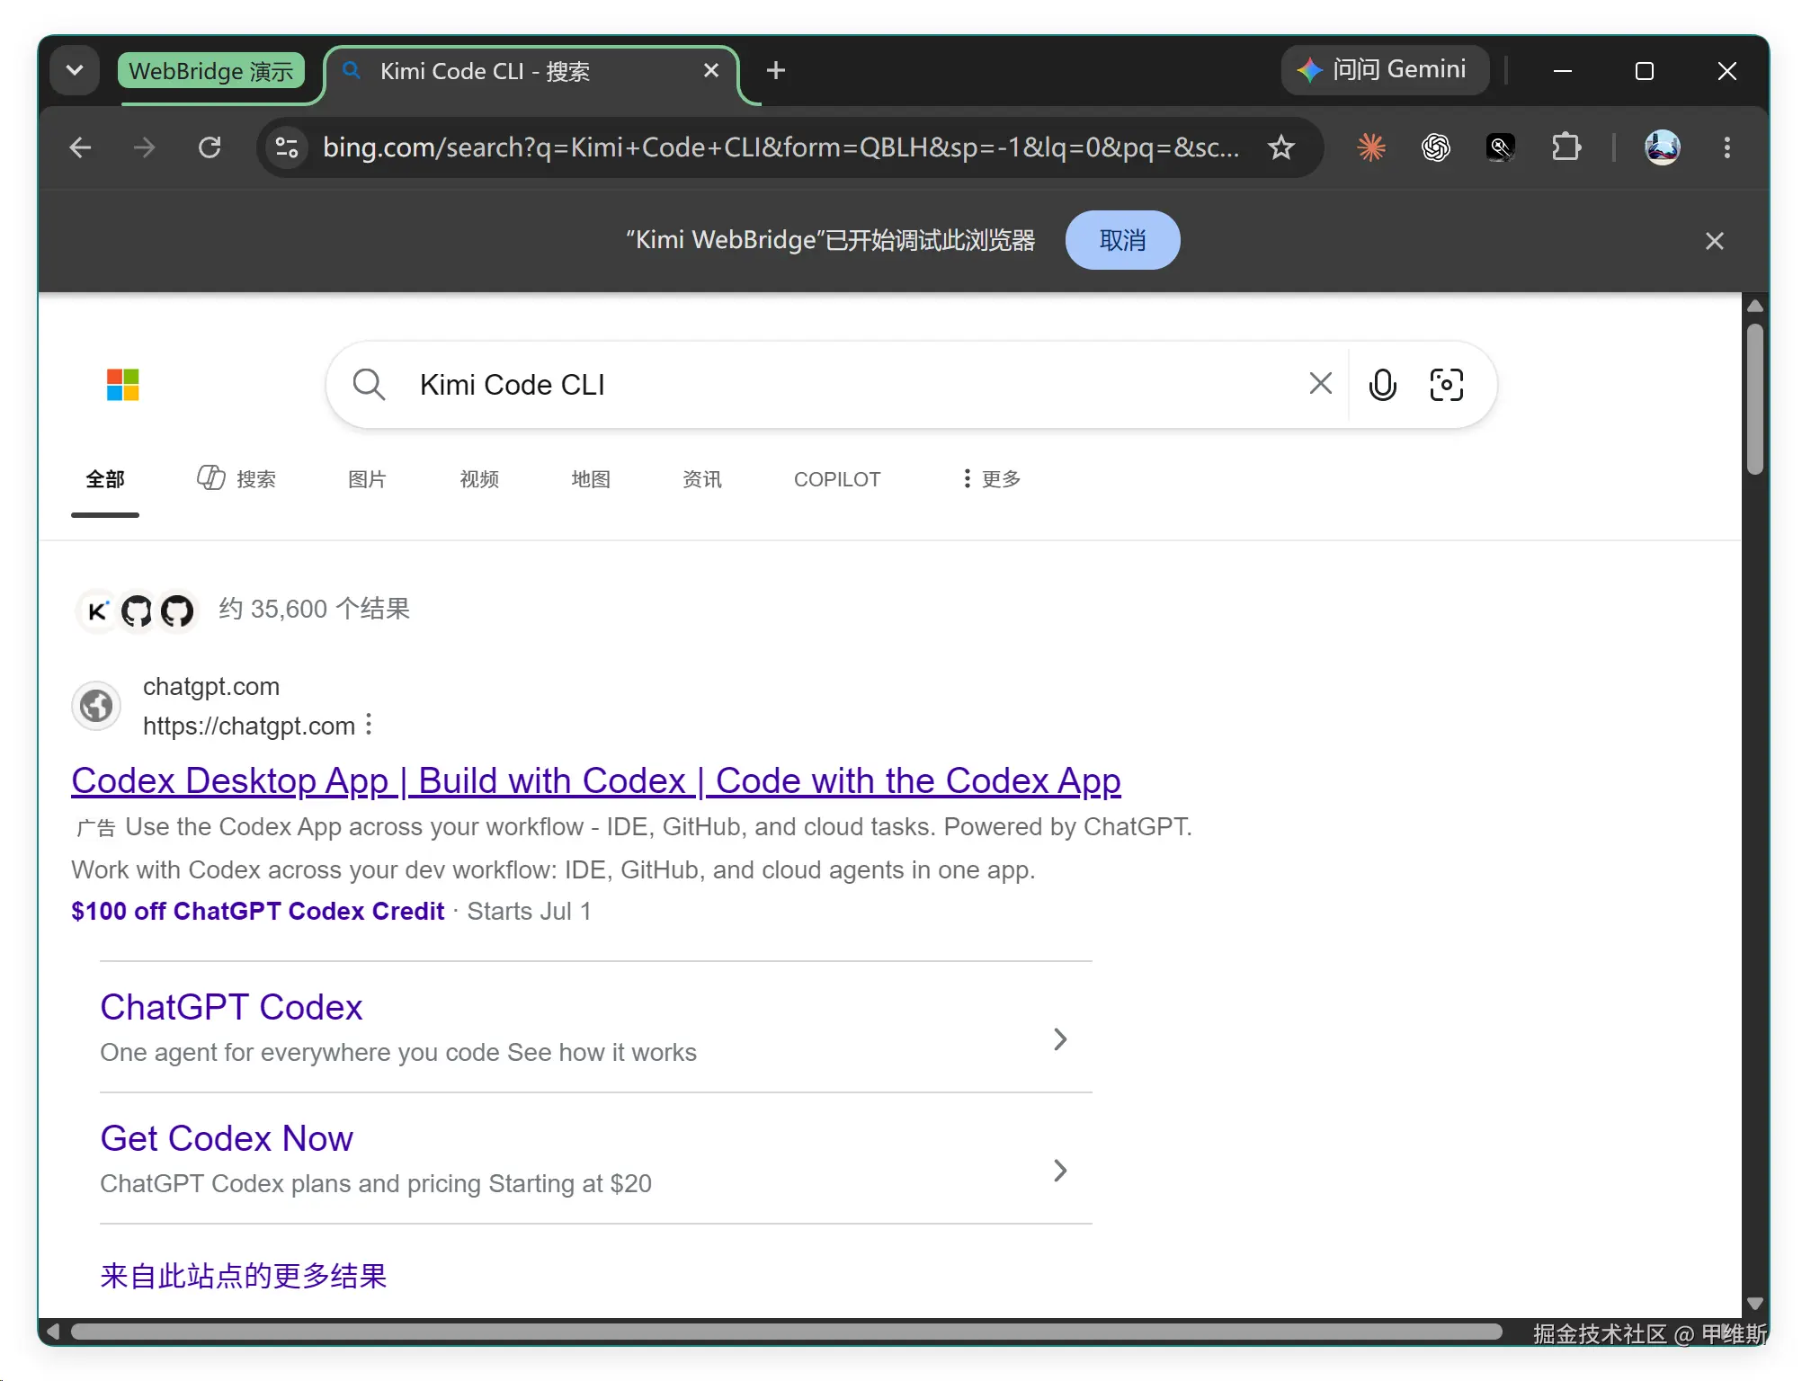Go back to the previous page
This screenshot has width=1802, height=1381.
(81, 147)
